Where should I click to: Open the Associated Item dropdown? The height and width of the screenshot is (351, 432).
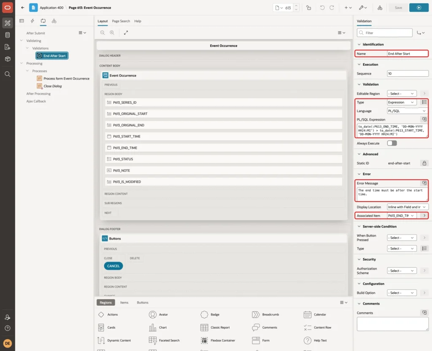click(x=402, y=216)
